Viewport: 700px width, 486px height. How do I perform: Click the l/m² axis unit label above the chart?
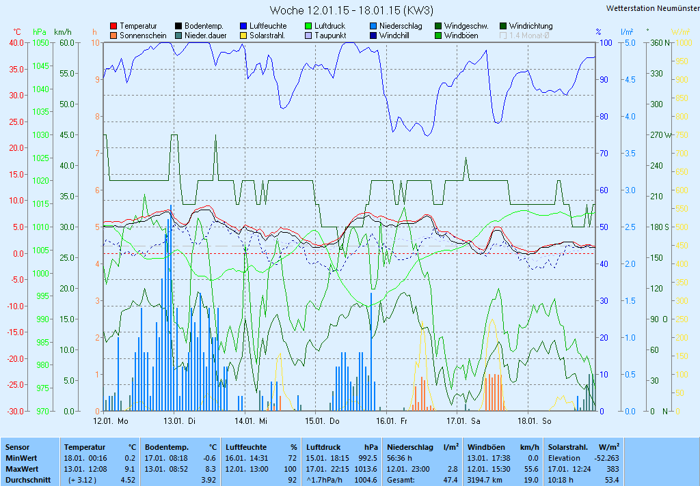point(627,32)
